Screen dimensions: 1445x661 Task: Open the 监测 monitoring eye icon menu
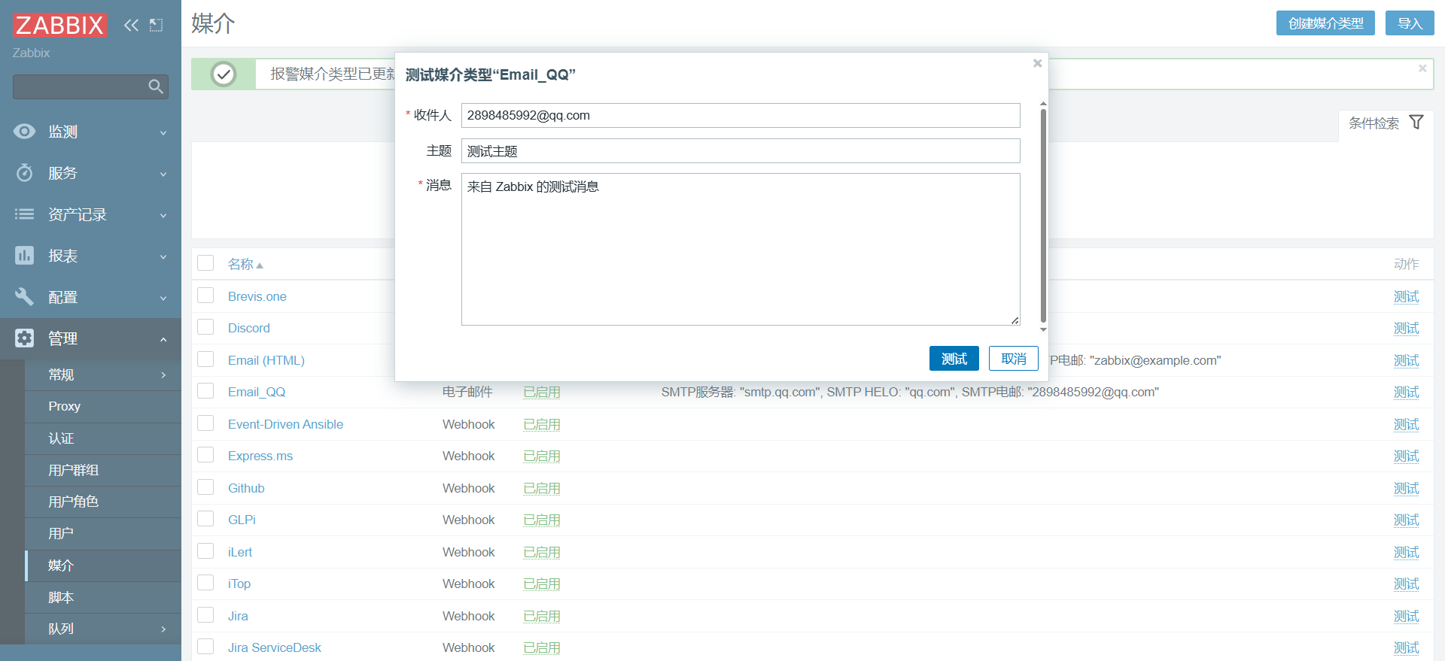click(24, 132)
